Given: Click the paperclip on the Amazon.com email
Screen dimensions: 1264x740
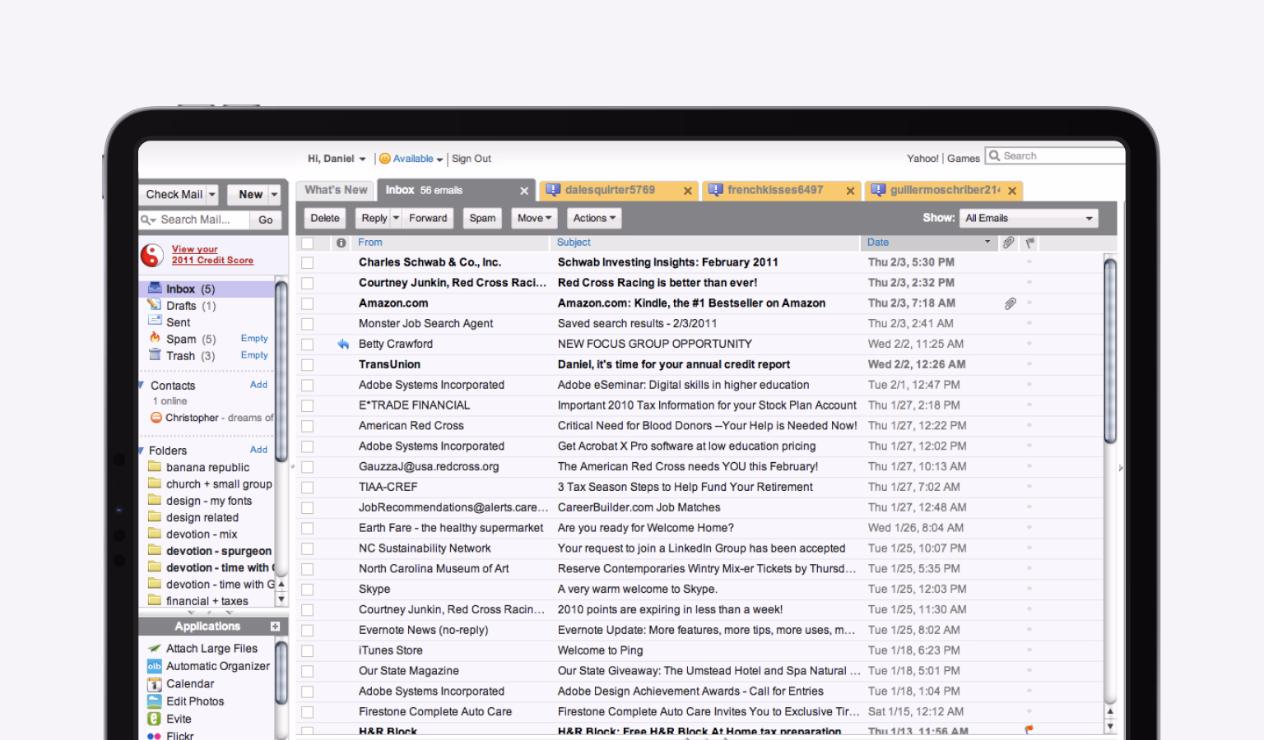Looking at the screenshot, I should 1011,303.
